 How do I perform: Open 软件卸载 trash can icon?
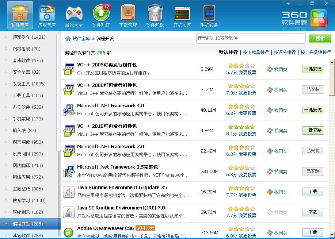tap(155, 16)
